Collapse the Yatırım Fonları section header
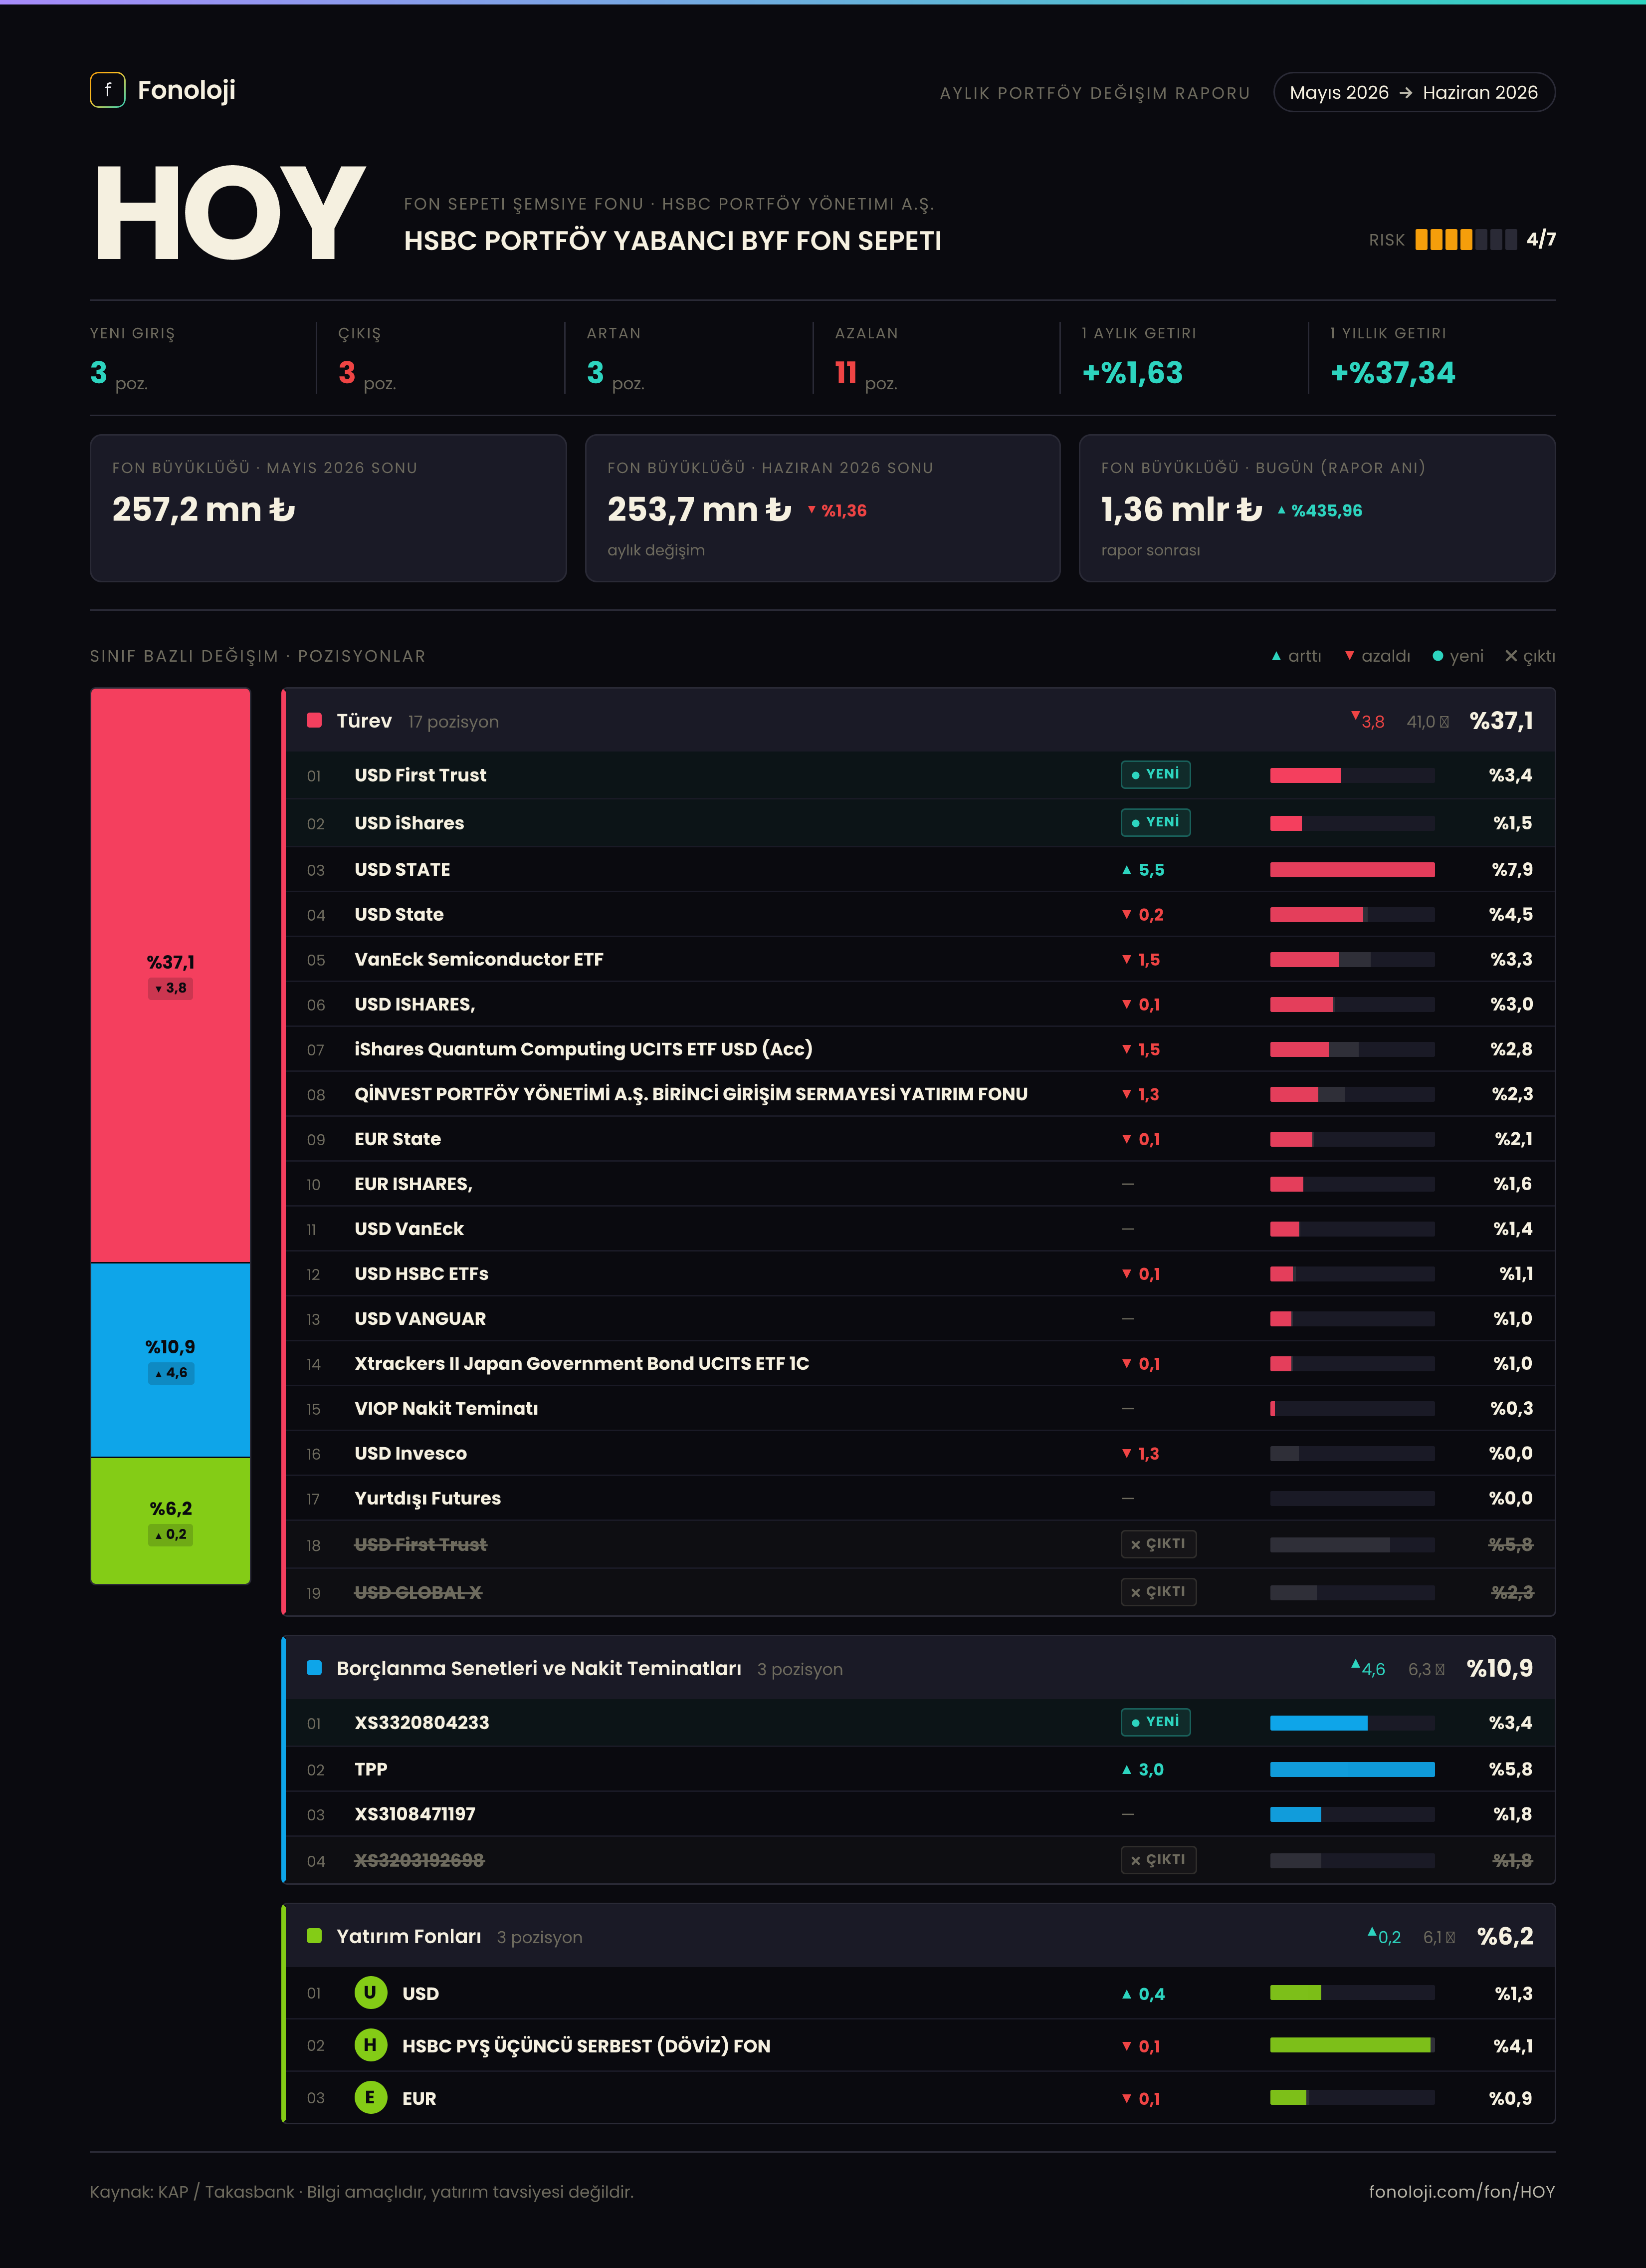The height and width of the screenshot is (2268, 1646). point(920,1936)
